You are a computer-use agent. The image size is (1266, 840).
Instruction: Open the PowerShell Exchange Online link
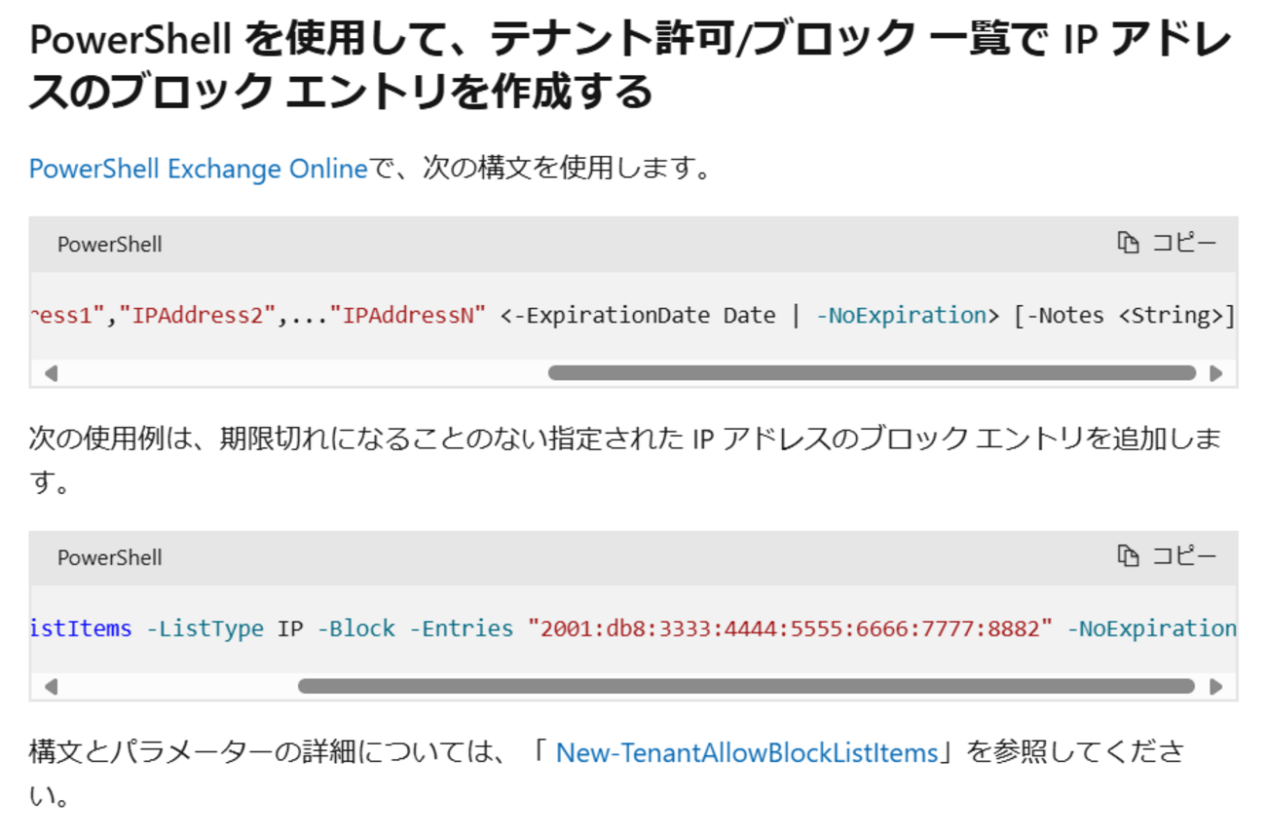click(x=199, y=169)
